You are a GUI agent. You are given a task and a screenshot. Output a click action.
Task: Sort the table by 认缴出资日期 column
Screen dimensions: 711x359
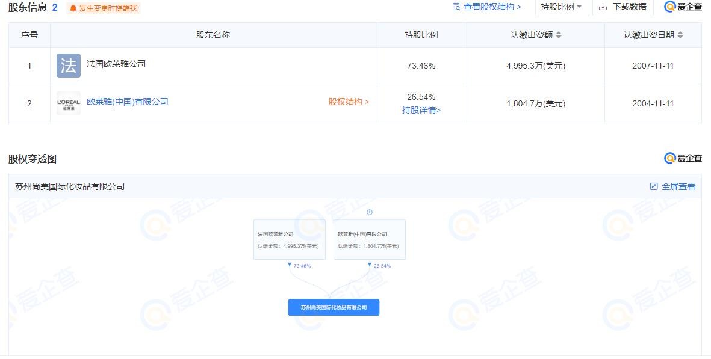coord(680,34)
